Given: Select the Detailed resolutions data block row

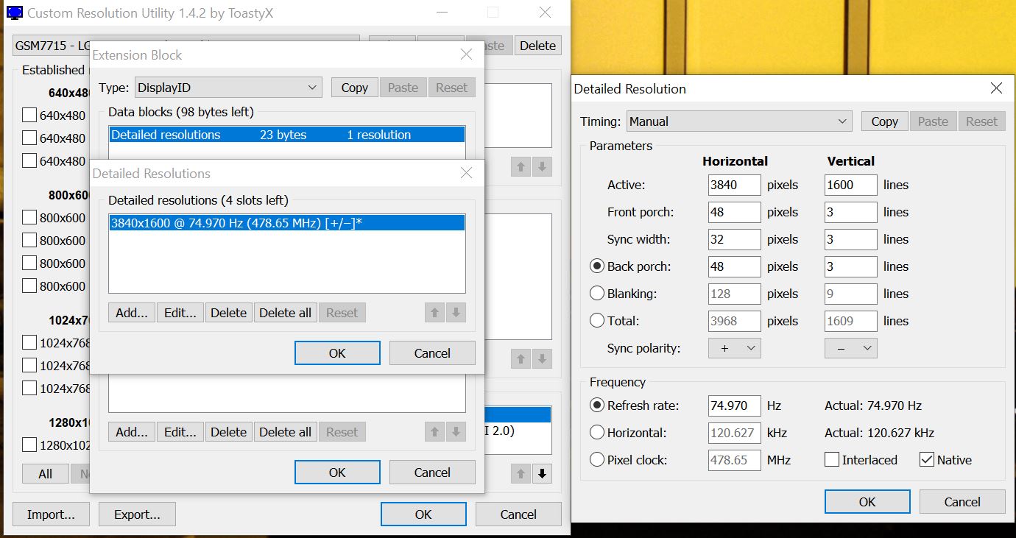Looking at the screenshot, I should pyautogui.click(x=286, y=135).
